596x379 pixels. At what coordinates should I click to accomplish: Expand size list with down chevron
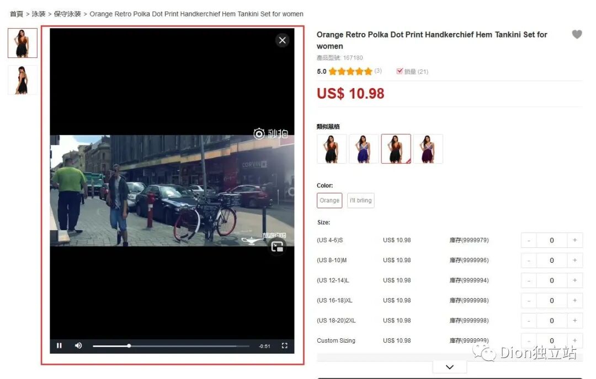click(450, 367)
